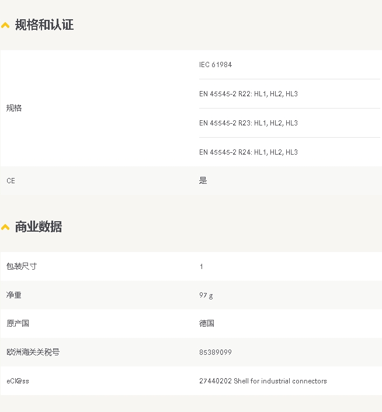
Task: Click the 商业数据 section heading
Action: [x=39, y=227]
